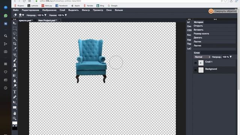Select the Crop tool
Image resolution: width=240 pixels, height=135 pixels.
point(15,44)
